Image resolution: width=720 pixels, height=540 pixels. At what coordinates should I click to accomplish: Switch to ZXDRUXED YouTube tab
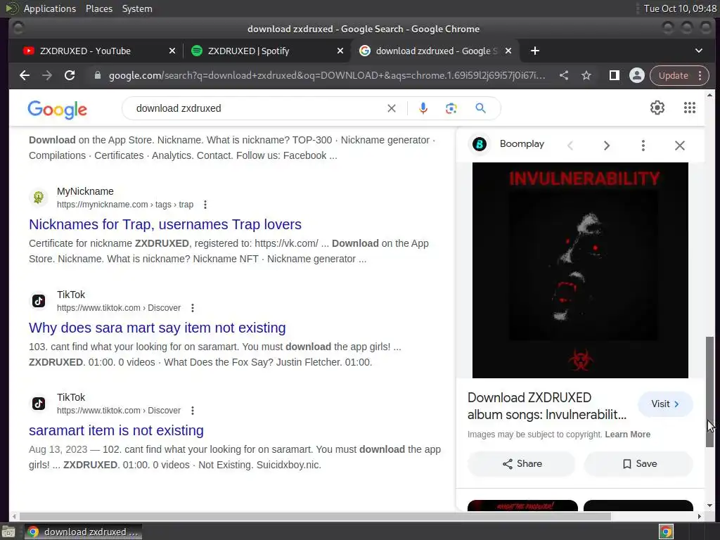click(85, 51)
